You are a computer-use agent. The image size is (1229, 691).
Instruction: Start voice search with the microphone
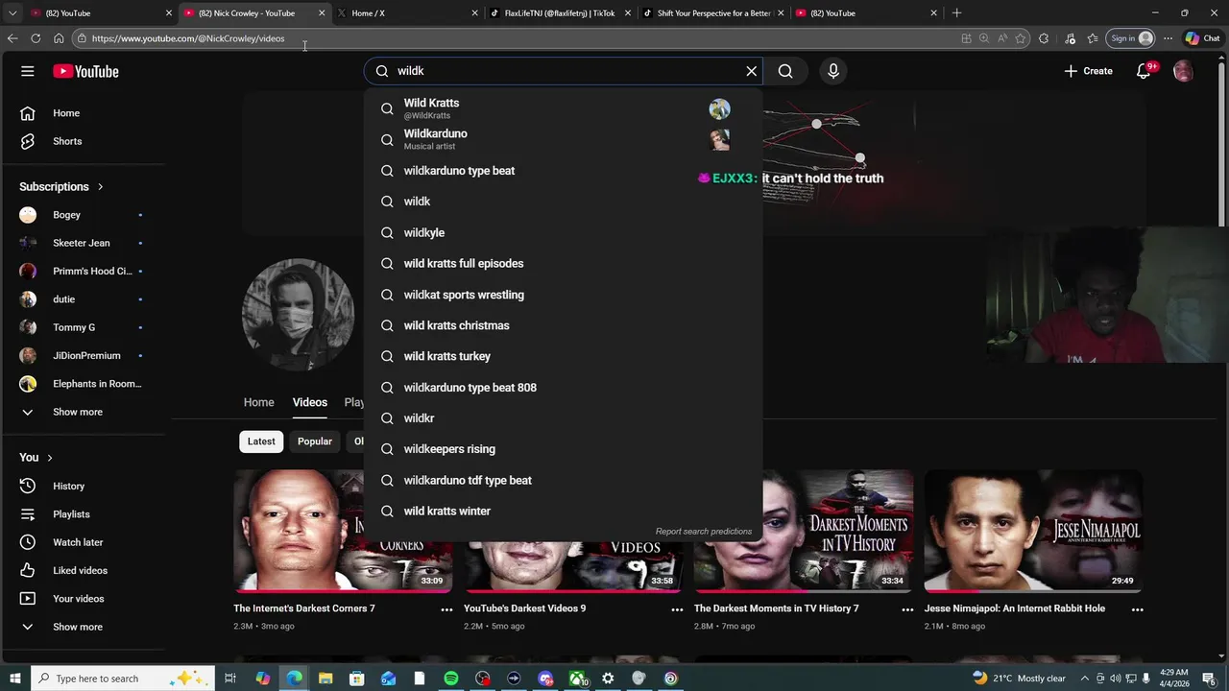pyautogui.click(x=833, y=71)
